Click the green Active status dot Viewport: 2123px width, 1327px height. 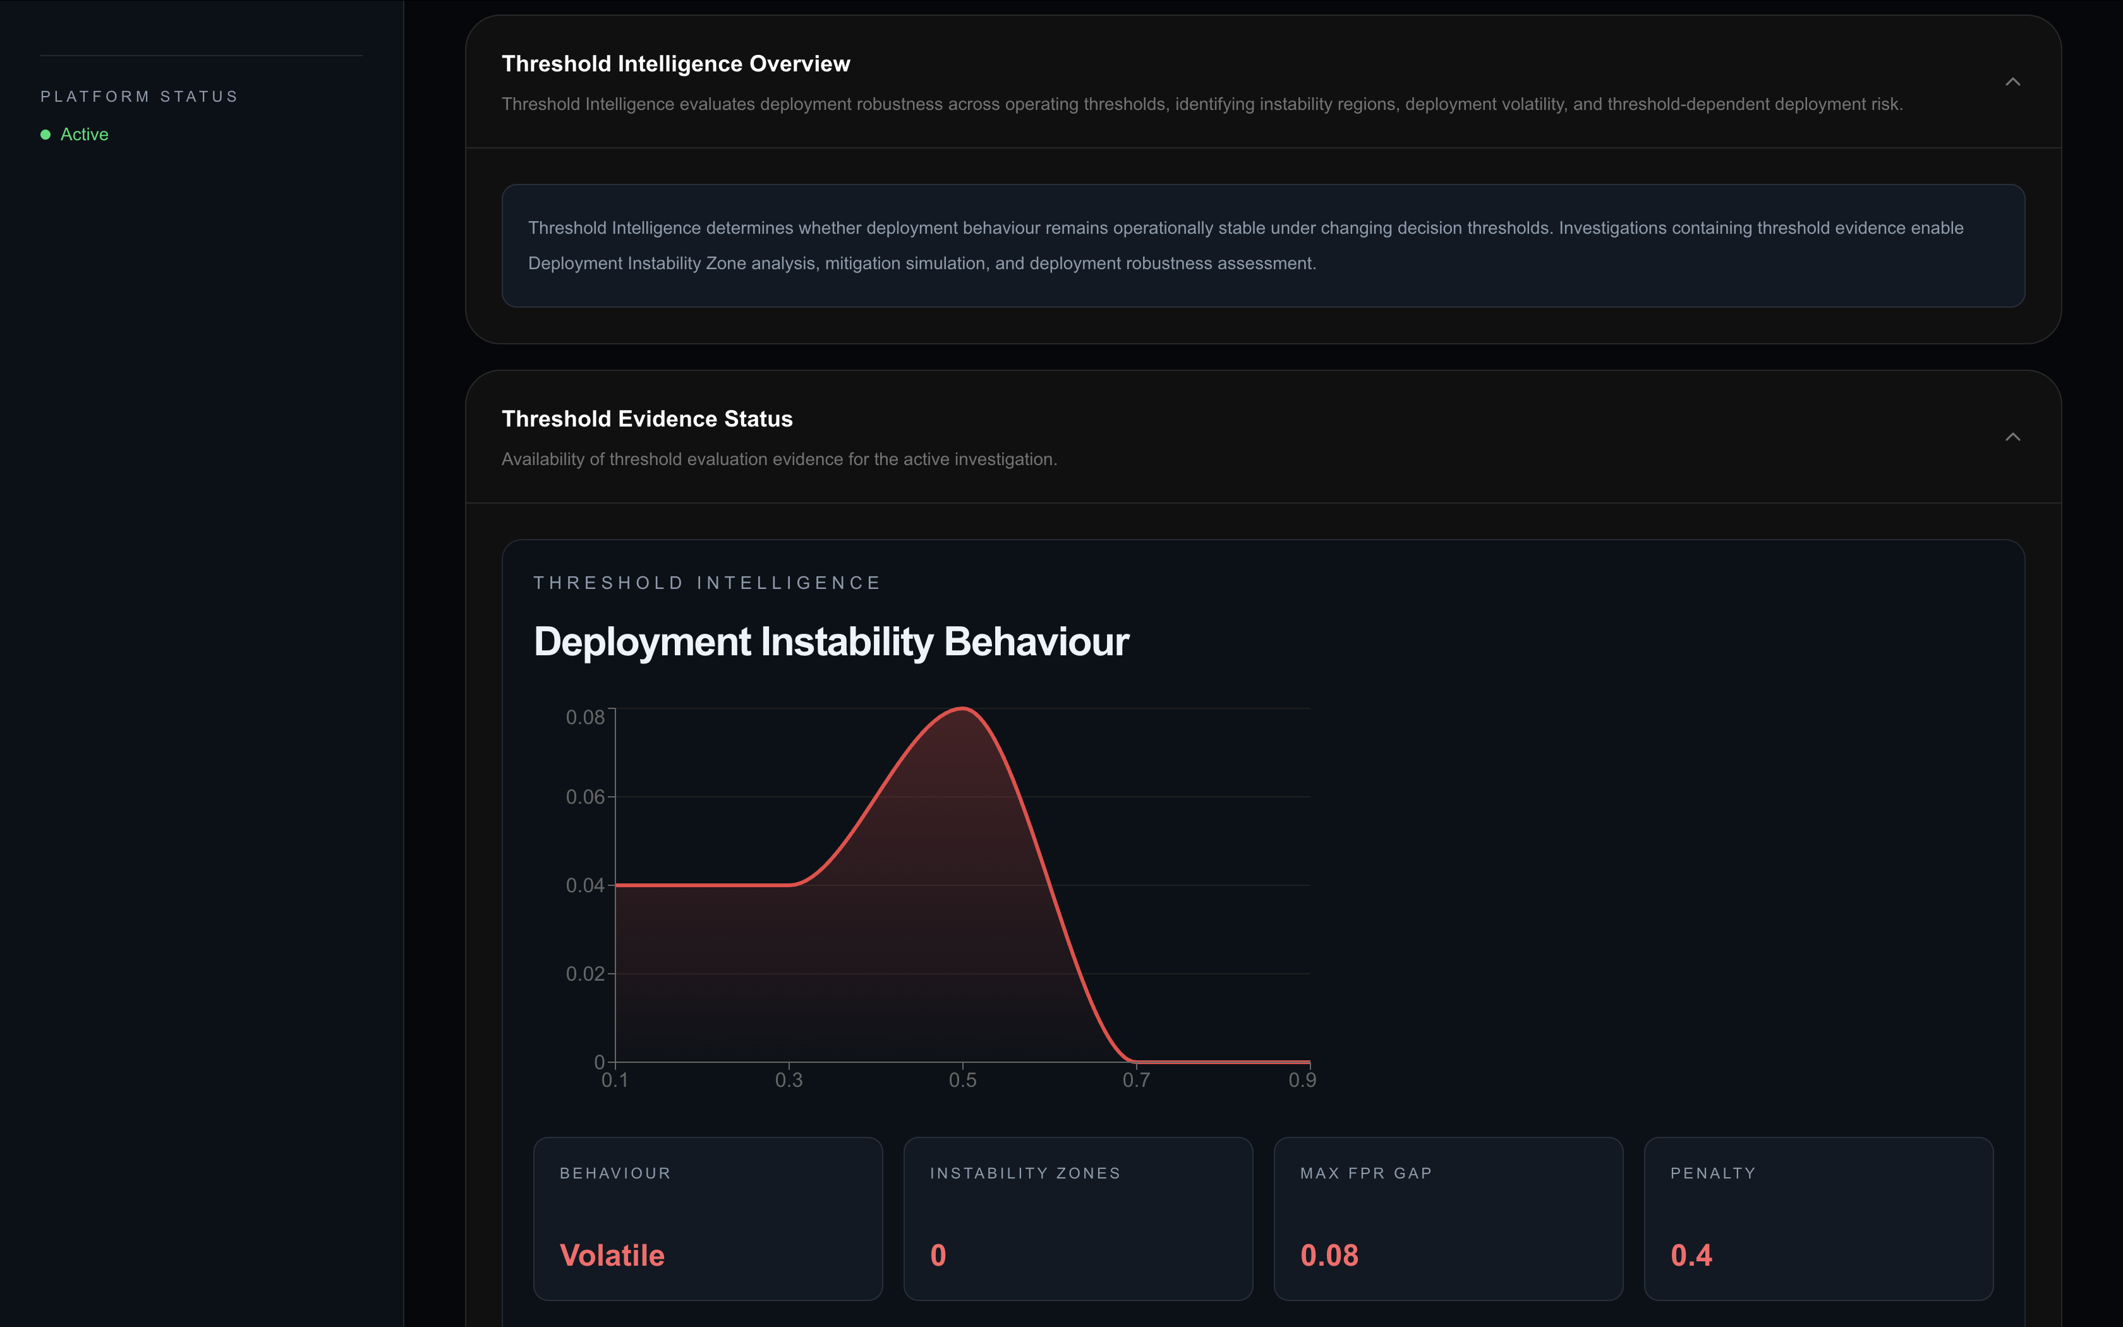coord(45,134)
